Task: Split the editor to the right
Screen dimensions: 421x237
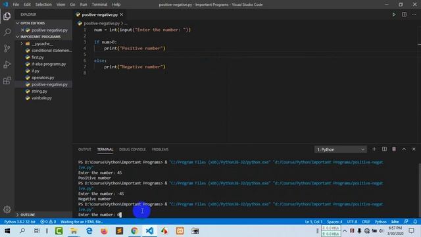Action: pos(404,14)
